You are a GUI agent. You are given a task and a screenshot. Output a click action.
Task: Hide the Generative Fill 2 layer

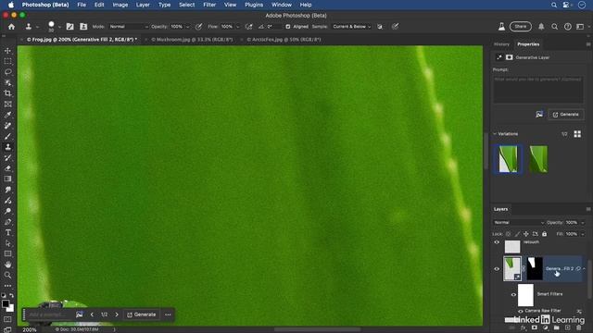[497, 269]
